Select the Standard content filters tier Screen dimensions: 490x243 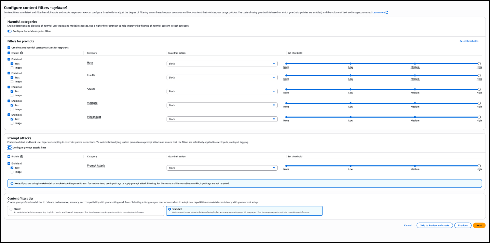[x=170, y=209]
